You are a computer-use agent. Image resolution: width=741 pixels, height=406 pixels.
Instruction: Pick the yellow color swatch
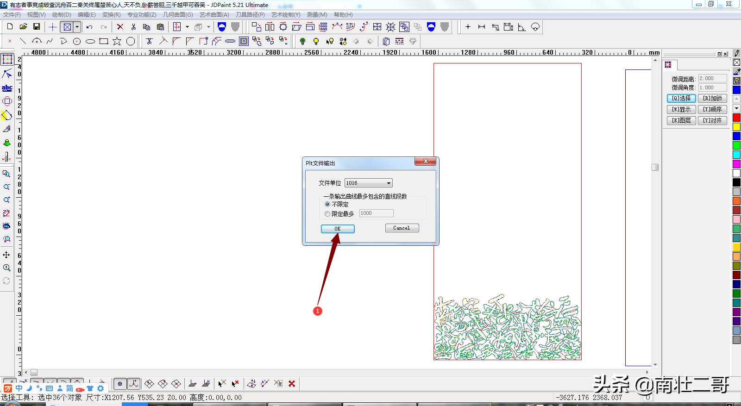click(x=736, y=127)
